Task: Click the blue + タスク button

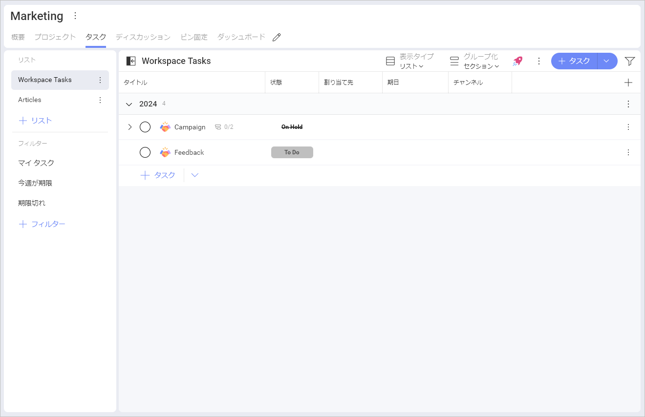Action: coord(574,61)
